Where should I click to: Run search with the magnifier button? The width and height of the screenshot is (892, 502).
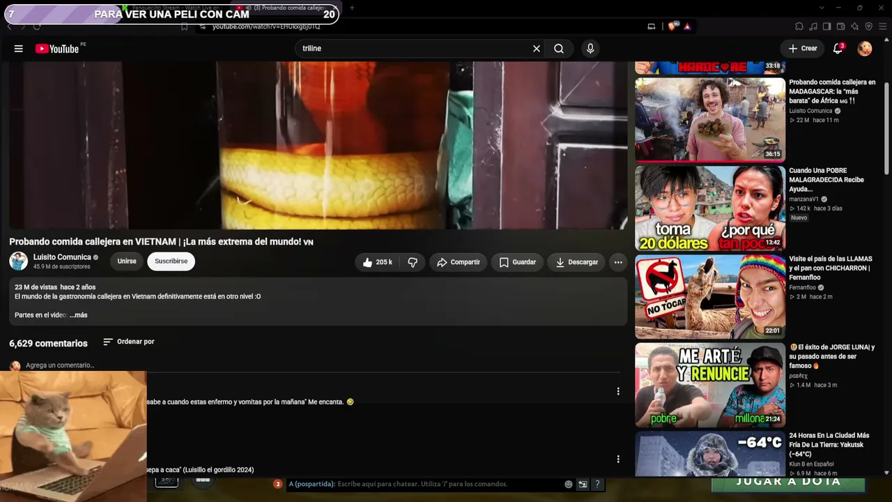pos(559,49)
